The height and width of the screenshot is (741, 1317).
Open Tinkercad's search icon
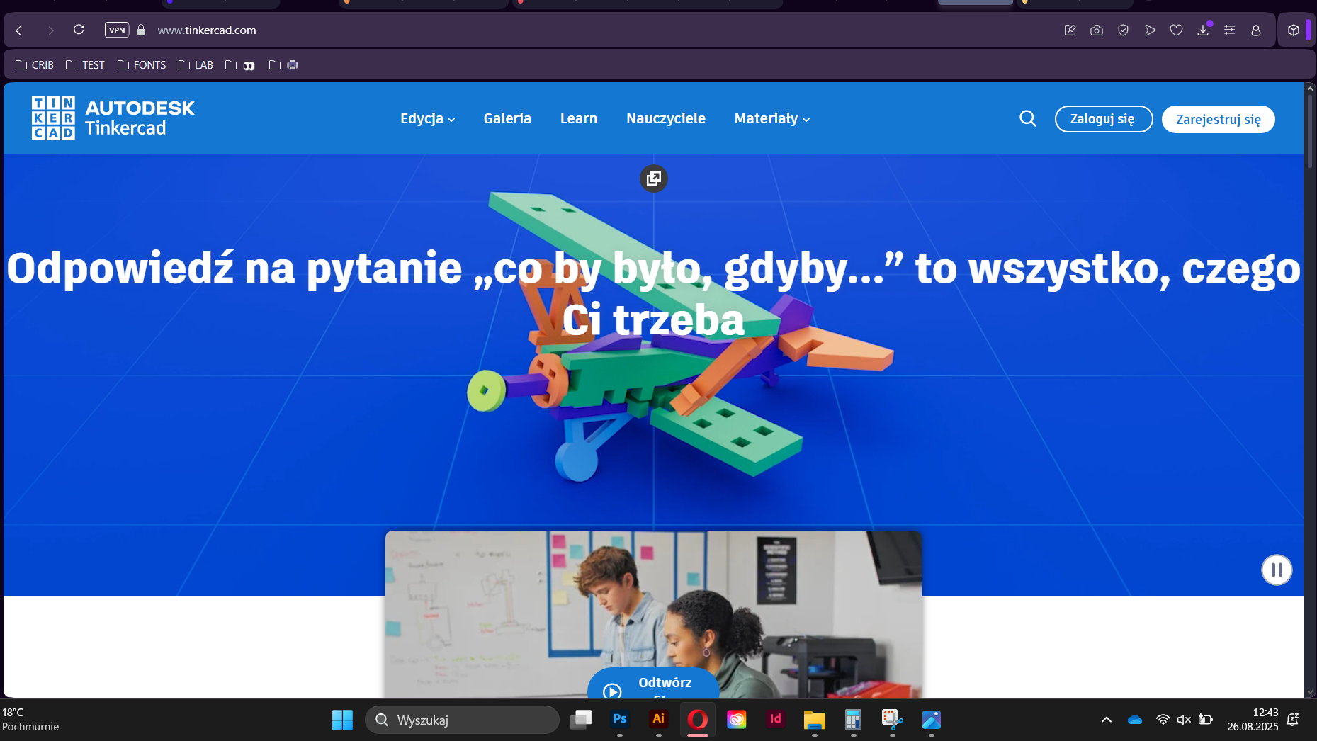click(1027, 118)
